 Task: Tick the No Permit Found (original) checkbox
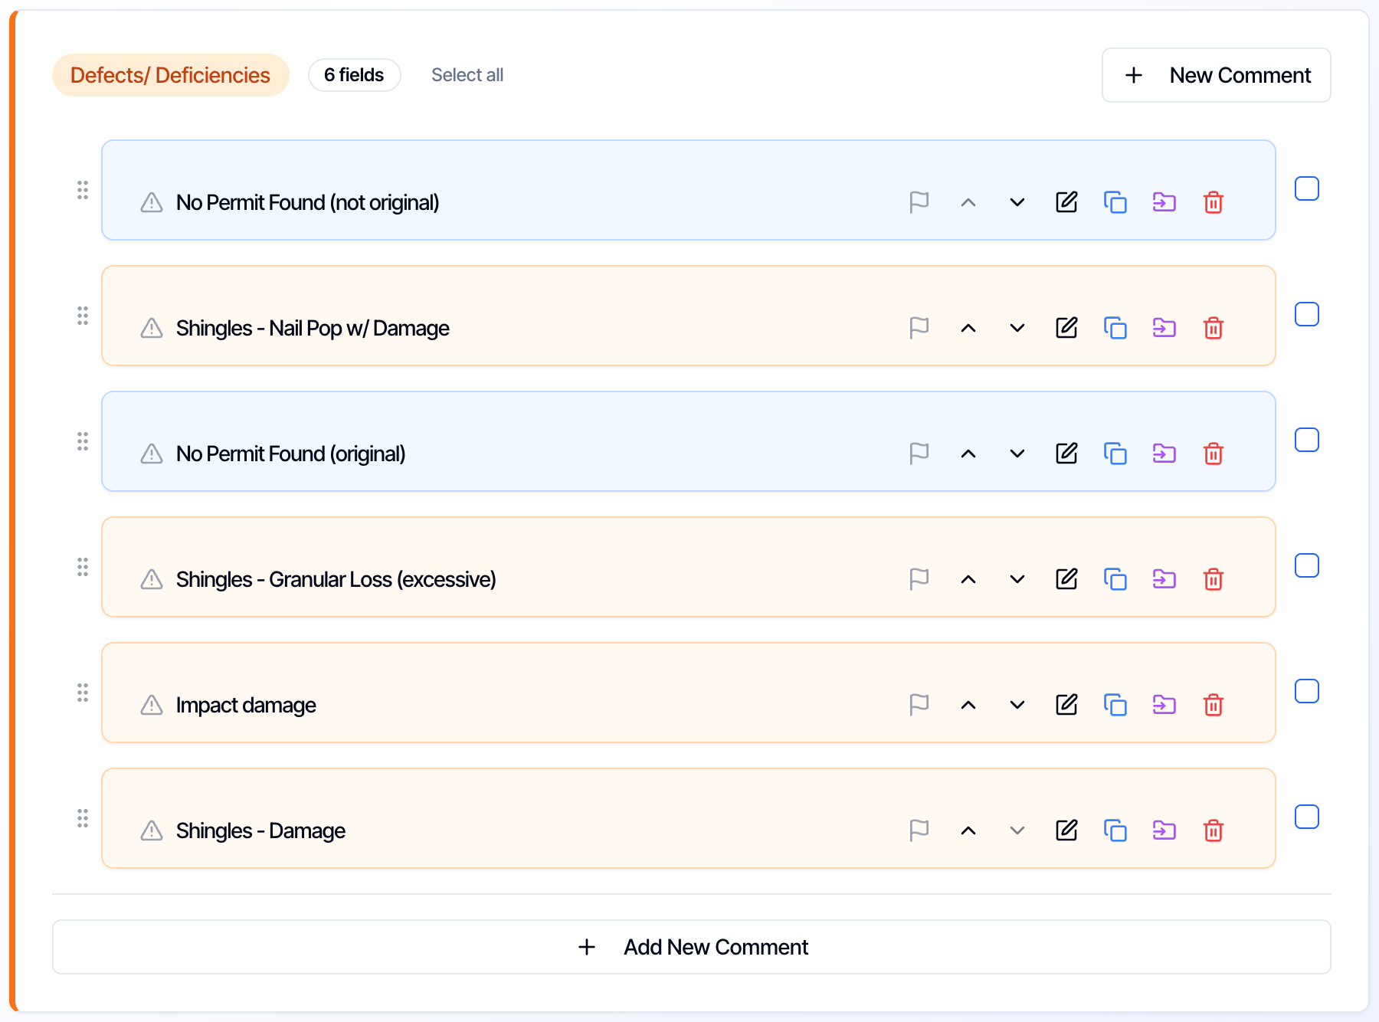[1307, 440]
